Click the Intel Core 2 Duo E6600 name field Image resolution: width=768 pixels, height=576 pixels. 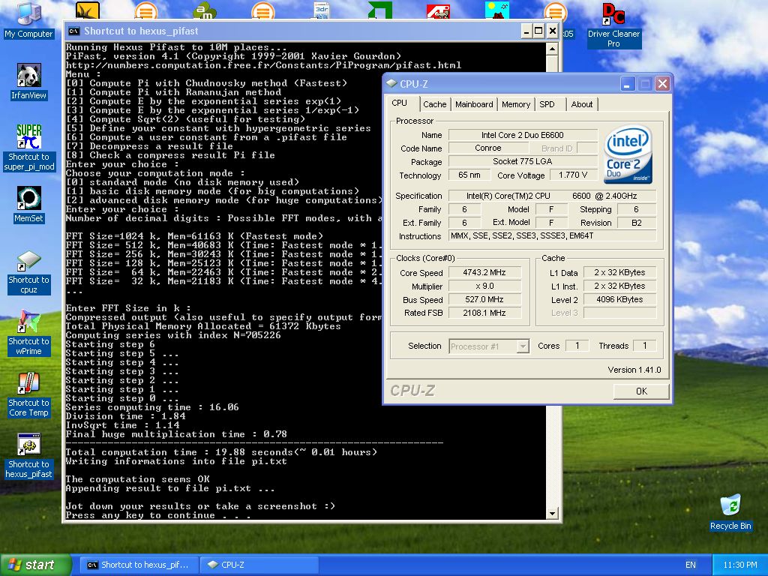click(523, 135)
